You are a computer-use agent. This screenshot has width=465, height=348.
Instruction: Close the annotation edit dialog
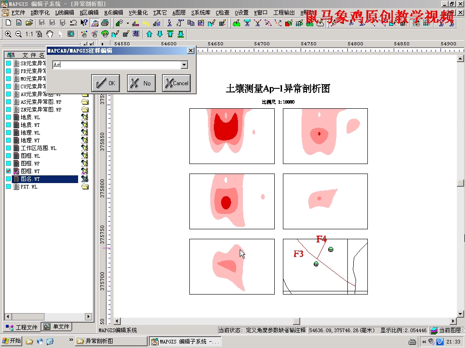[x=191, y=51]
